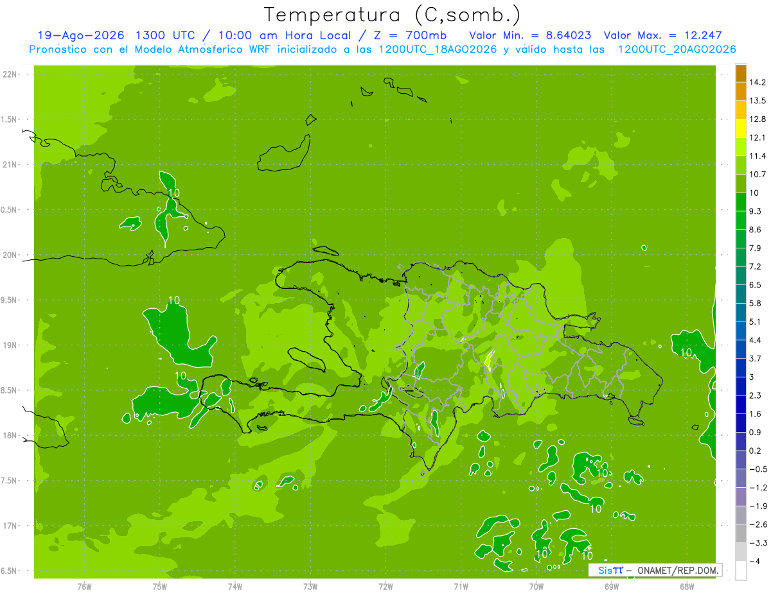Image resolution: width=771 pixels, height=595 pixels.
Task: Click the '69W' longitude label
Action: tap(612, 587)
